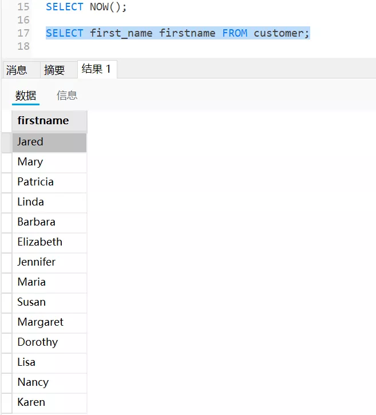
Task: Switch to the 信息 sub-tab
Action: (x=67, y=96)
